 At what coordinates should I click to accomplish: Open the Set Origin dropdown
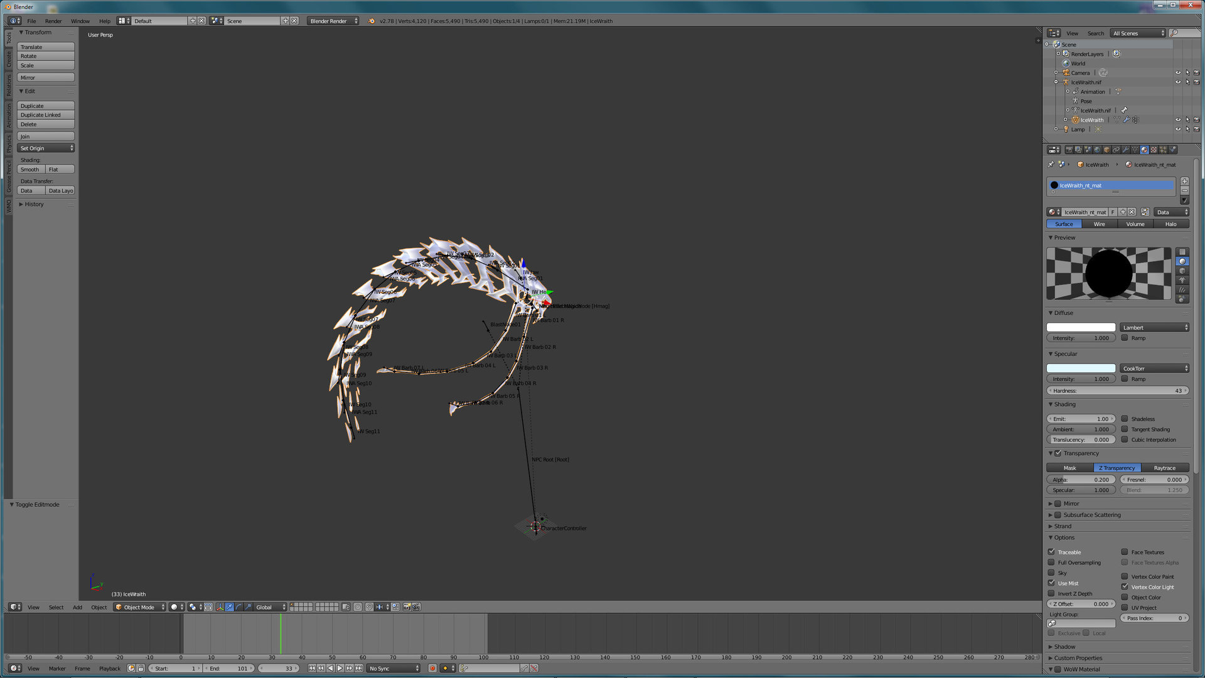(x=46, y=148)
